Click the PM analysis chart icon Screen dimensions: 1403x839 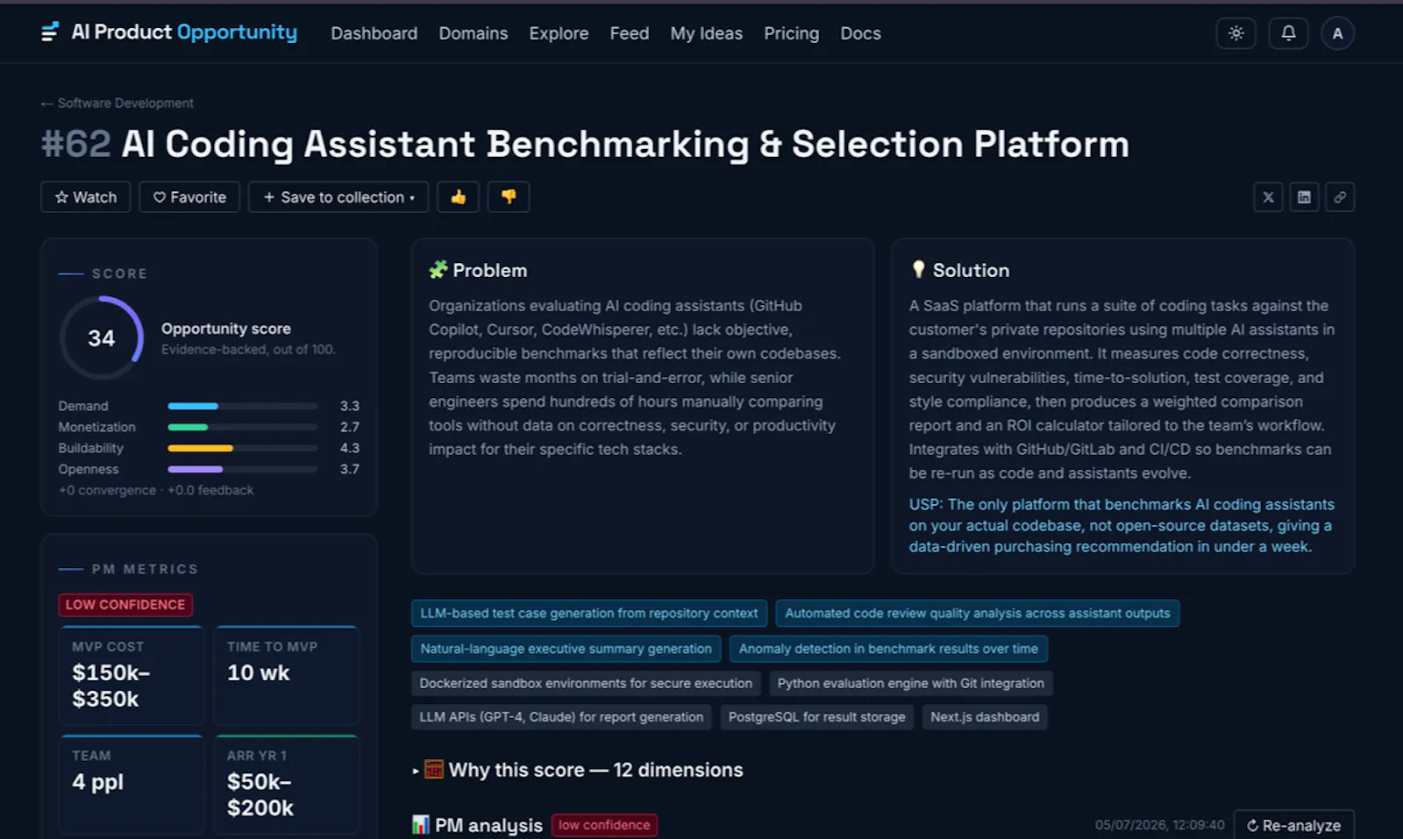coord(421,825)
